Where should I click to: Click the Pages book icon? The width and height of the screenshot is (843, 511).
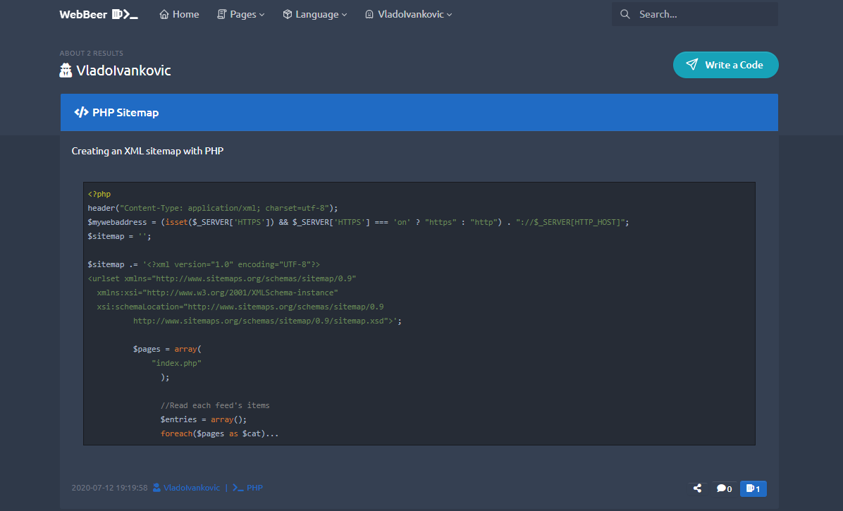(222, 13)
